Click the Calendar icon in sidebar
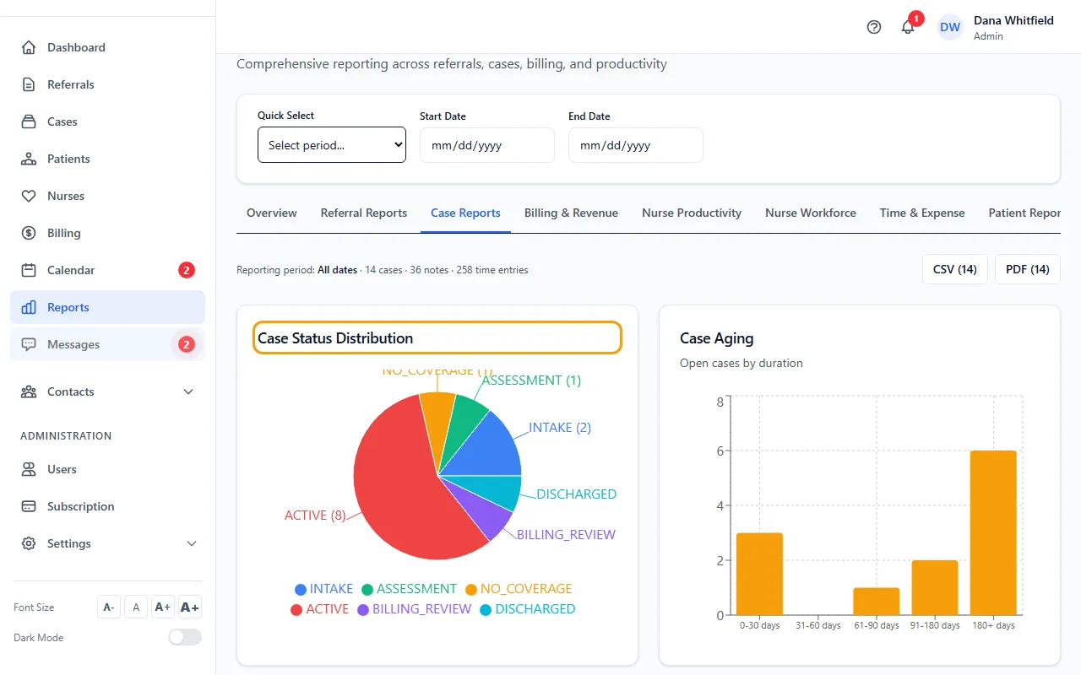Viewport: 1081px width, 675px height. [x=29, y=270]
